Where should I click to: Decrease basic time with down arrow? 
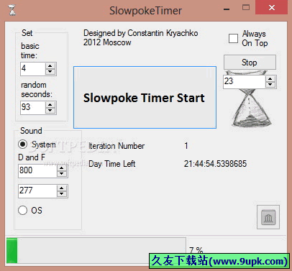50,72
